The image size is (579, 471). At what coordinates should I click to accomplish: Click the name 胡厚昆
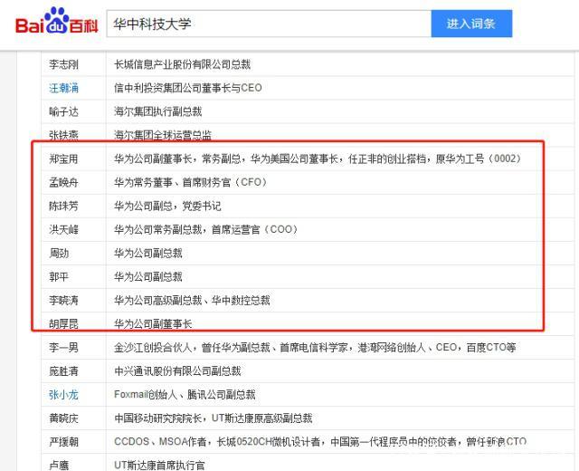[63, 324]
